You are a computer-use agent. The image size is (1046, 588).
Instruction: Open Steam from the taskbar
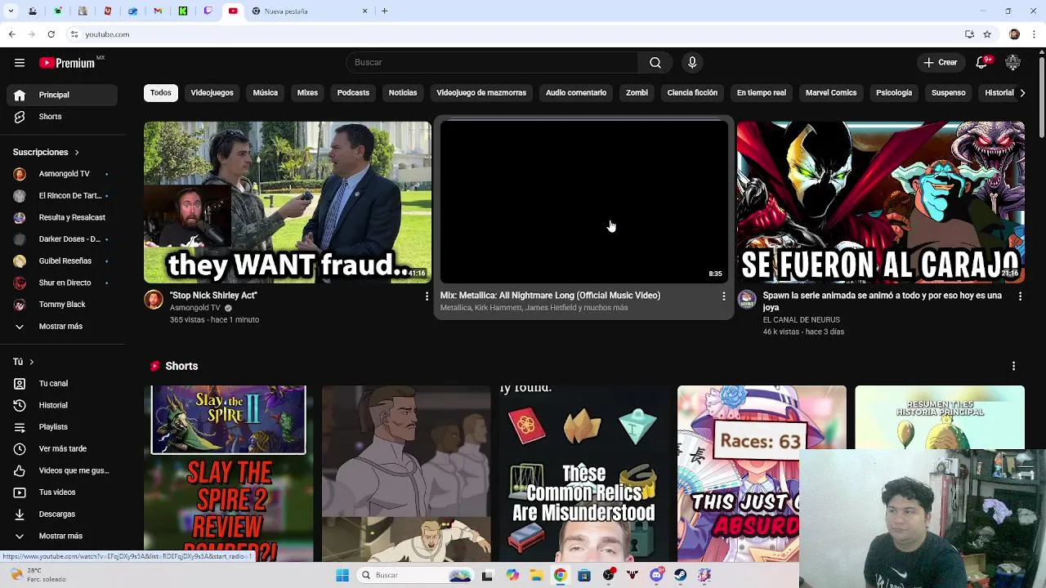coord(680,575)
